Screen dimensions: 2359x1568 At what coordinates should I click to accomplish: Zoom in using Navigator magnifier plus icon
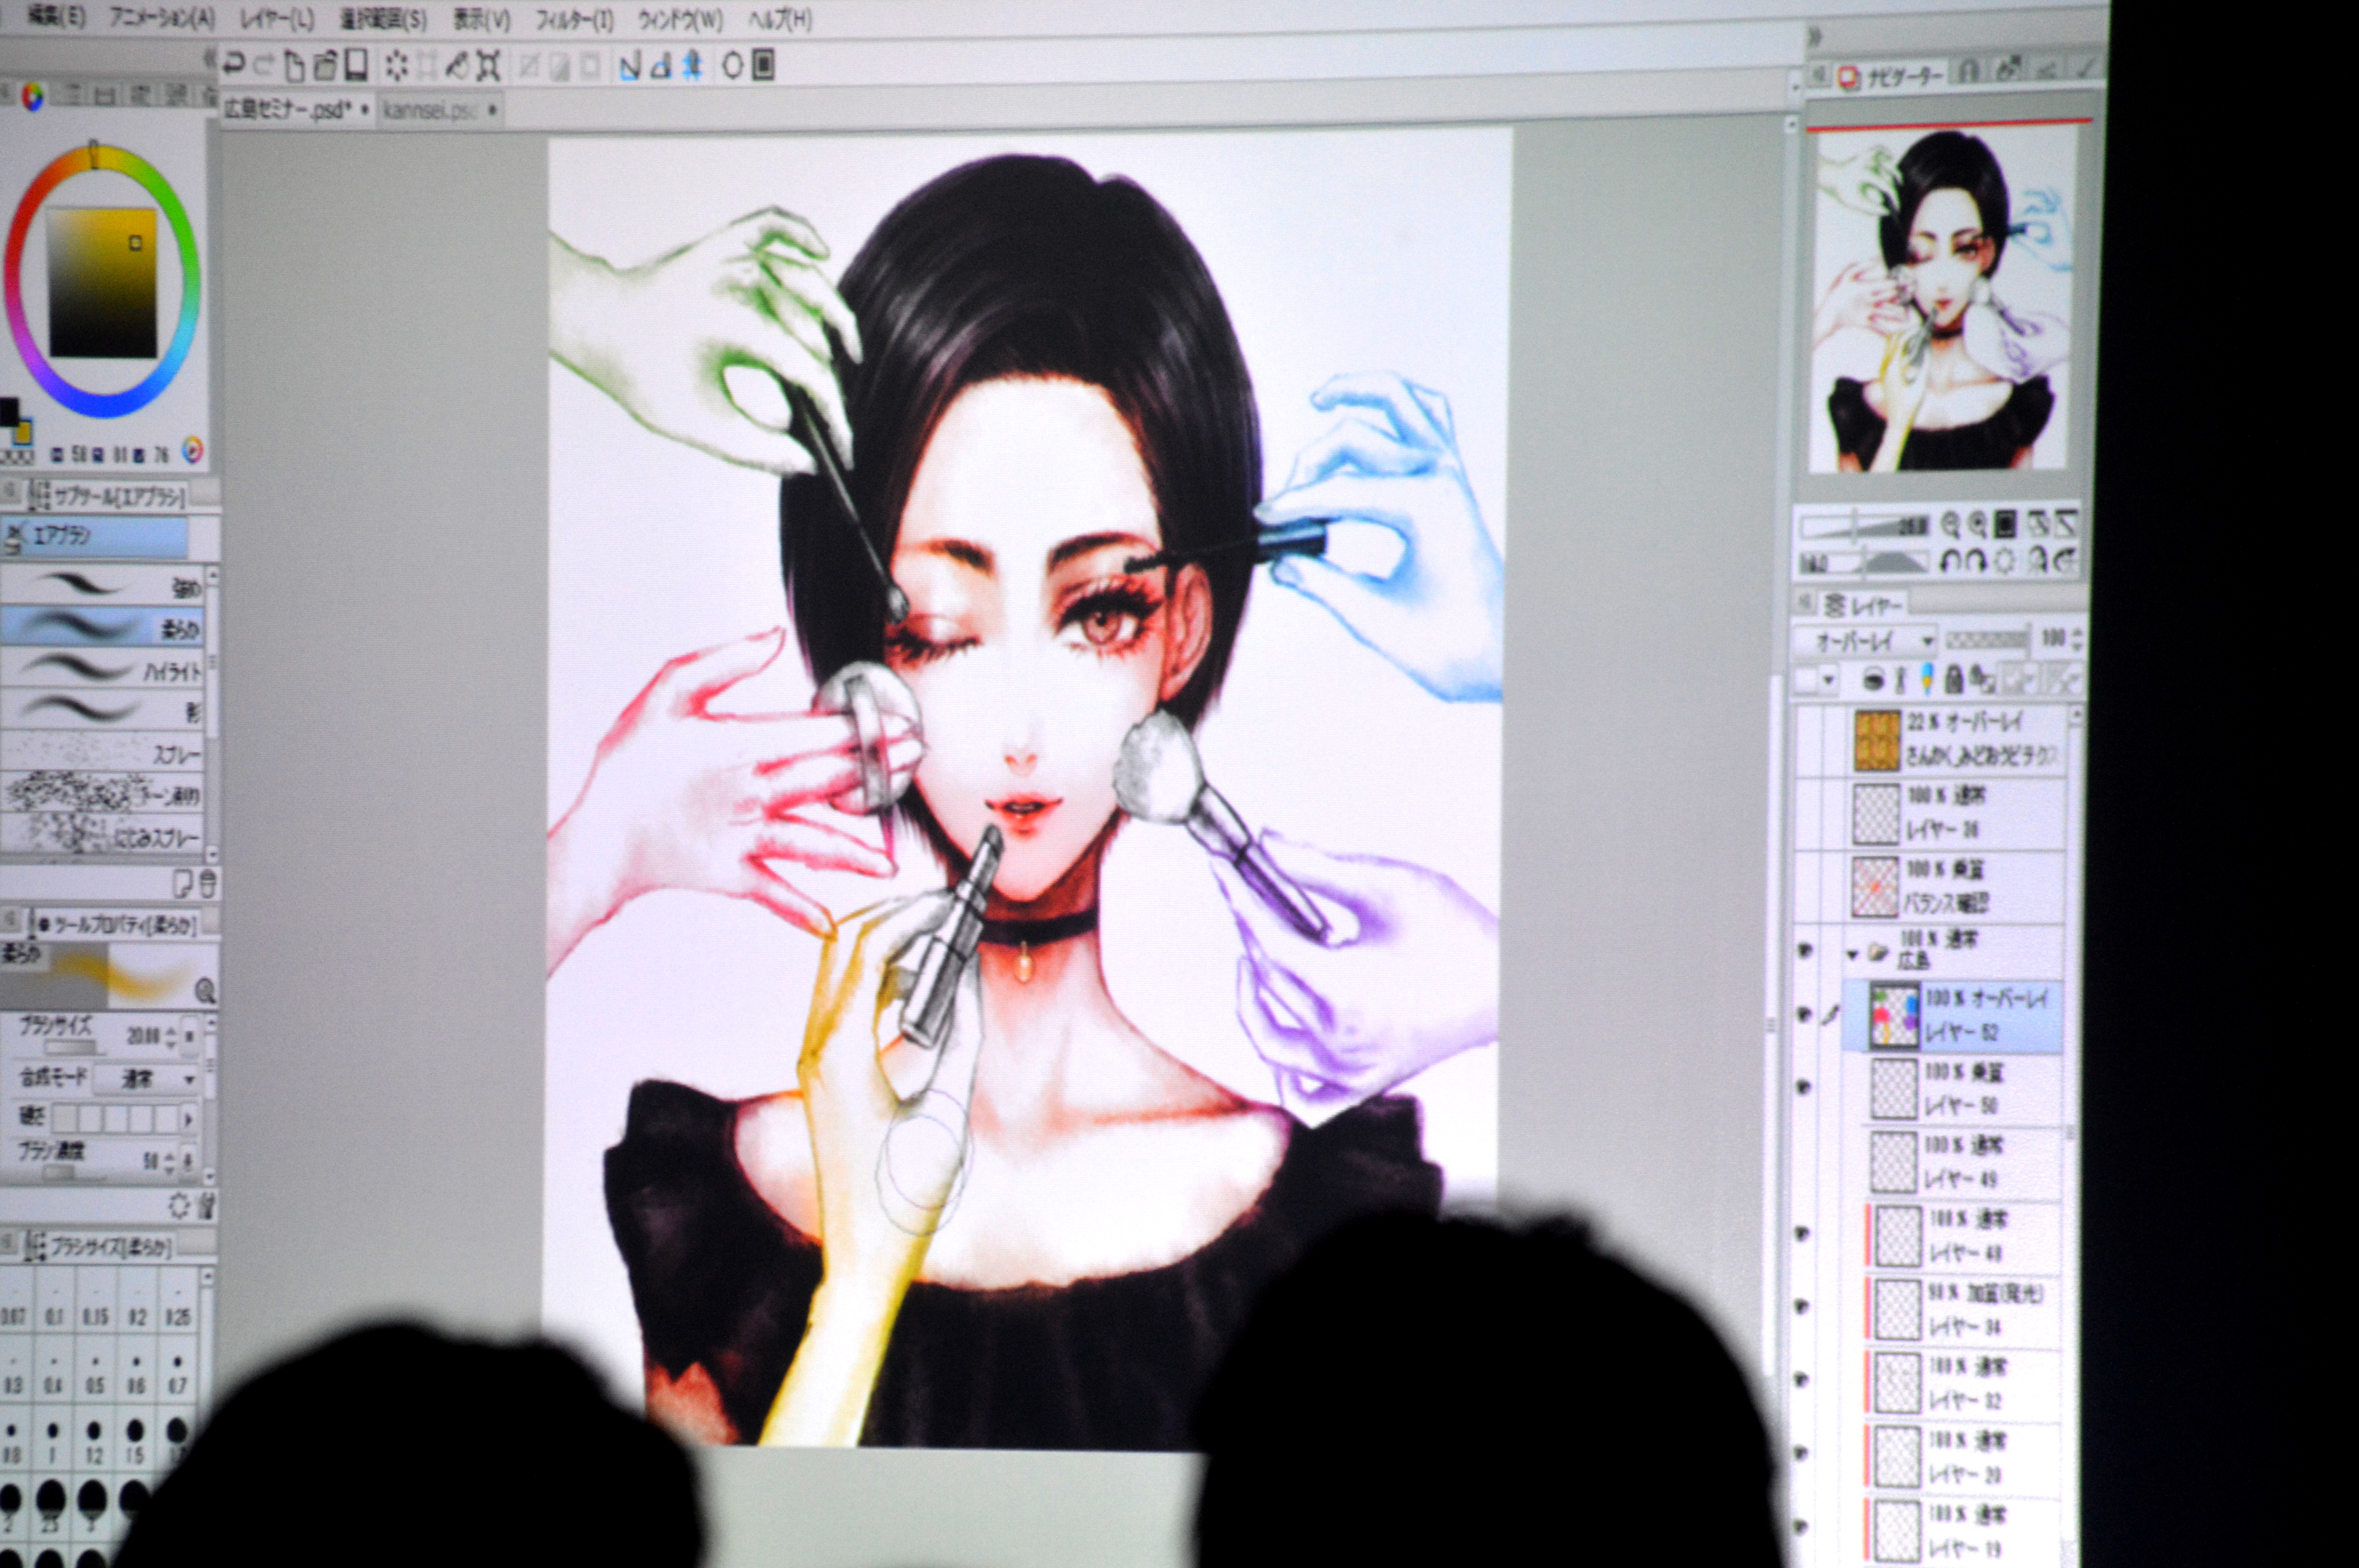(x=1977, y=525)
